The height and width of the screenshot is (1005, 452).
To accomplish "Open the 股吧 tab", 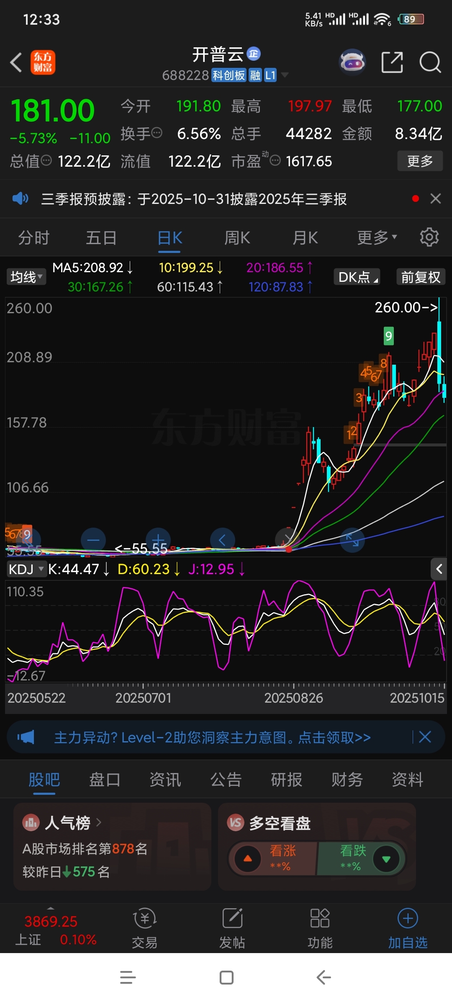I will pyautogui.click(x=44, y=780).
